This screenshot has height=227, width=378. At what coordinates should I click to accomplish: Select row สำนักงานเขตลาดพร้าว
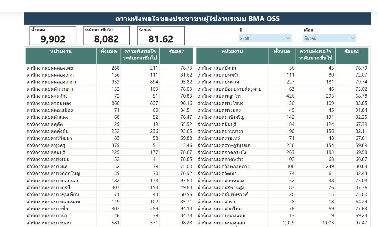pyautogui.click(x=282, y=159)
